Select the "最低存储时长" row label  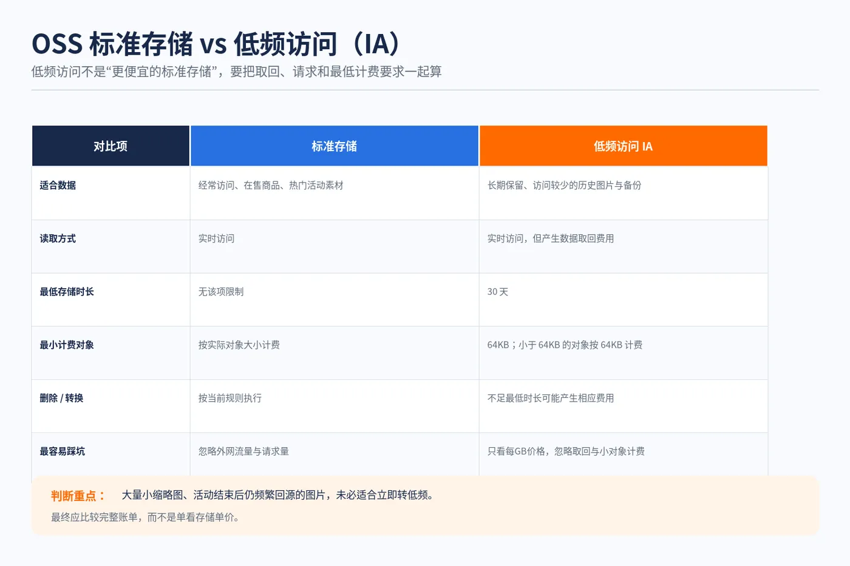pos(67,292)
